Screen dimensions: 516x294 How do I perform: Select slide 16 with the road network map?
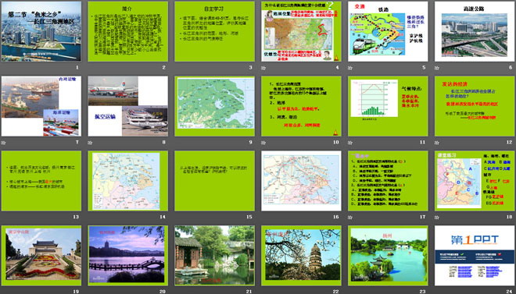[x=301, y=181]
